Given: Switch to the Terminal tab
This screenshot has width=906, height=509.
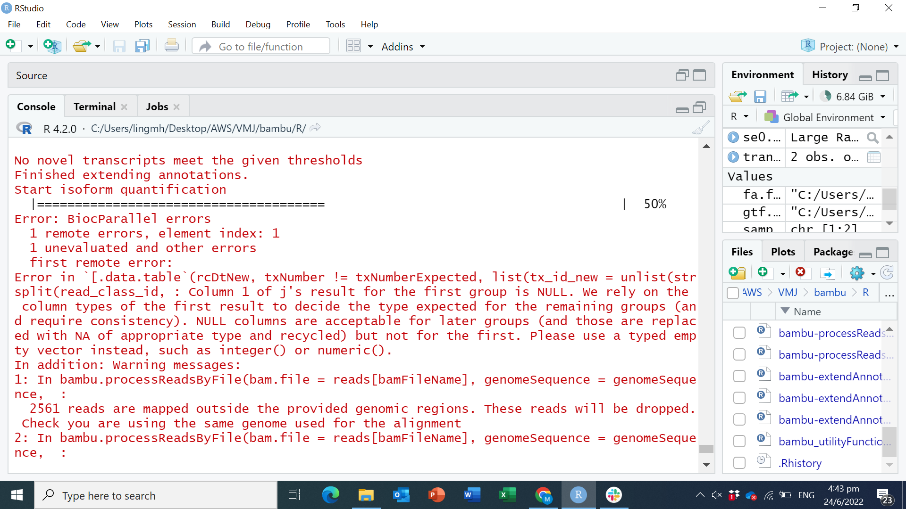Looking at the screenshot, I should click(94, 107).
